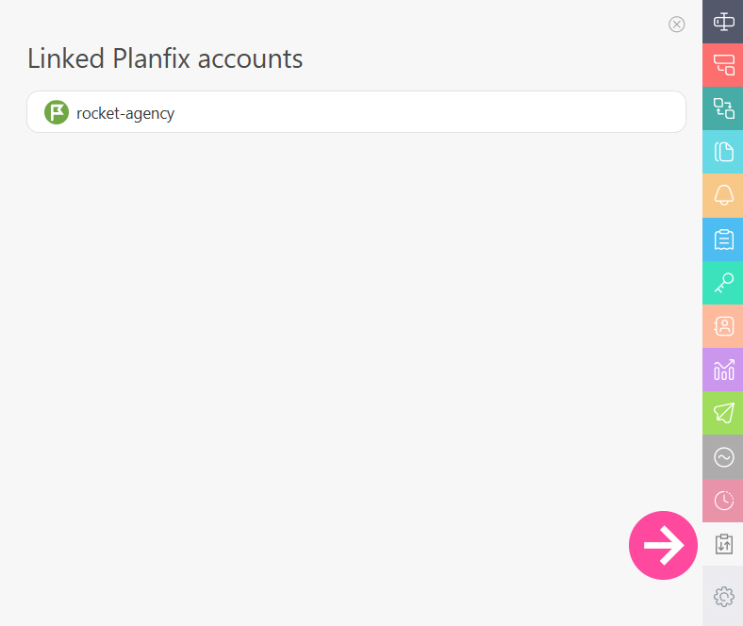Click empty area of rocket-agency account row
This screenshot has width=743, height=626.
point(426,112)
